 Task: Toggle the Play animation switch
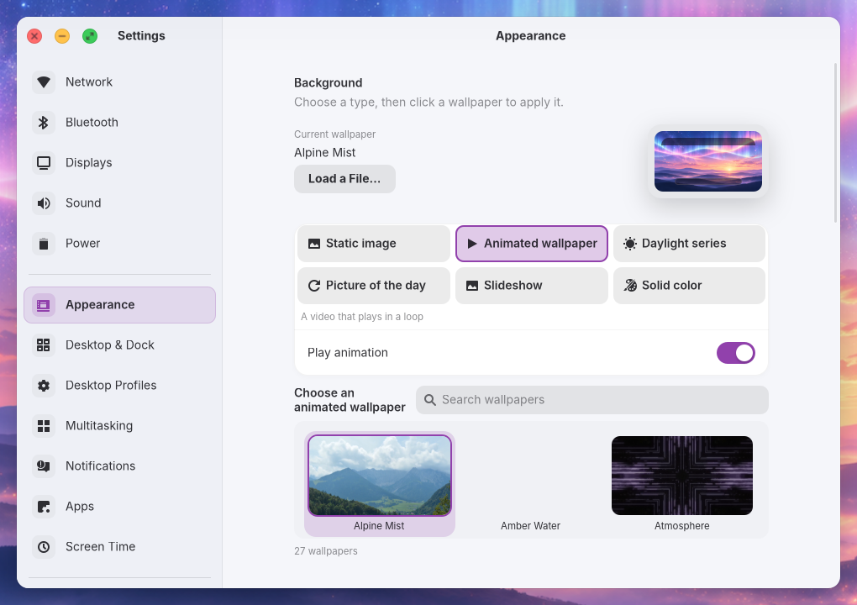[736, 353]
